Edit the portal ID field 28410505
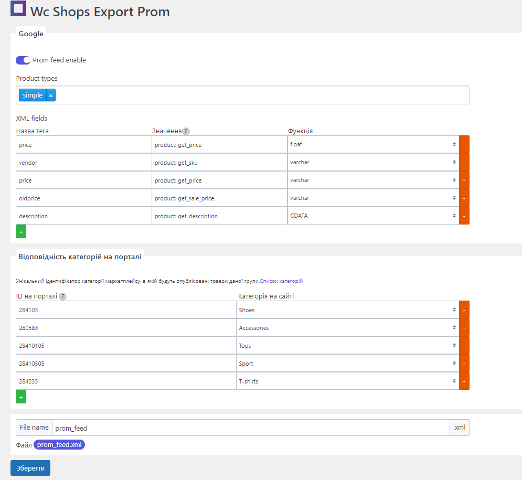The width and height of the screenshot is (522, 480). click(x=126, y=363)
